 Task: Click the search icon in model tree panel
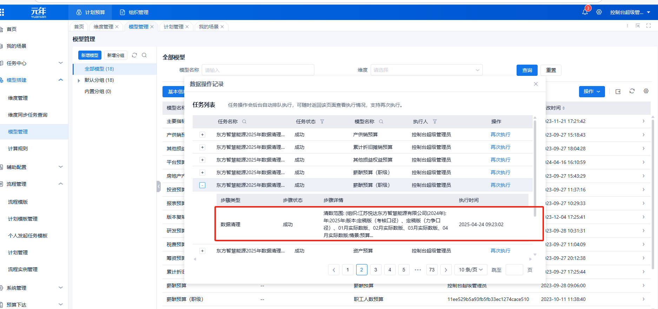144,55
